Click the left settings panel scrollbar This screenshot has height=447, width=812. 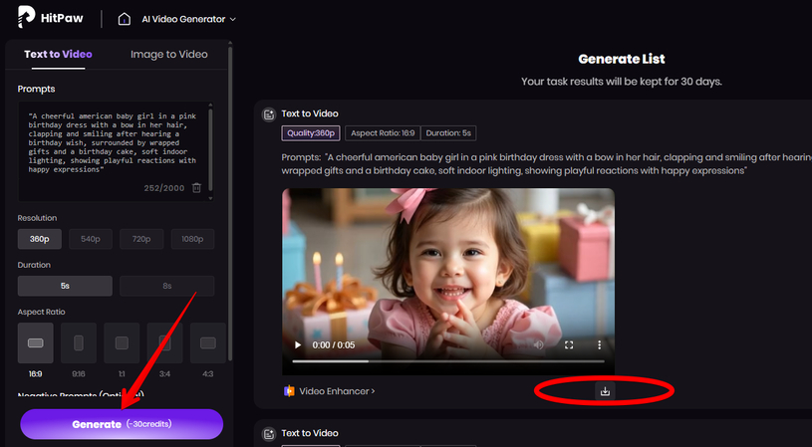(230, 202)
